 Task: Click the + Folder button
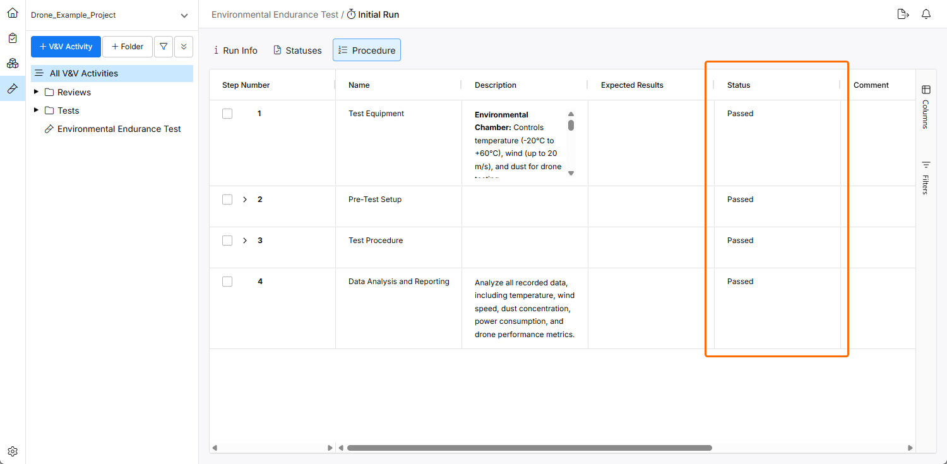128,47
